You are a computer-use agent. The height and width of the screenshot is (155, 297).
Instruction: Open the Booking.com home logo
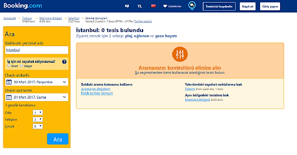click(x=23, y=6)
